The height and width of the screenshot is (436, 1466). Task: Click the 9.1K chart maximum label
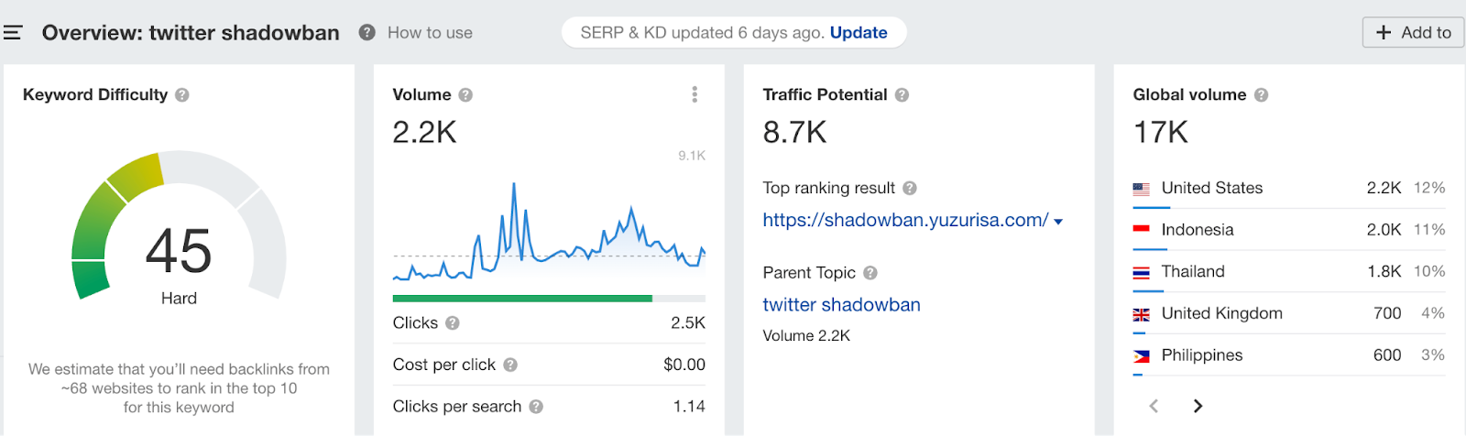(692, 156)
